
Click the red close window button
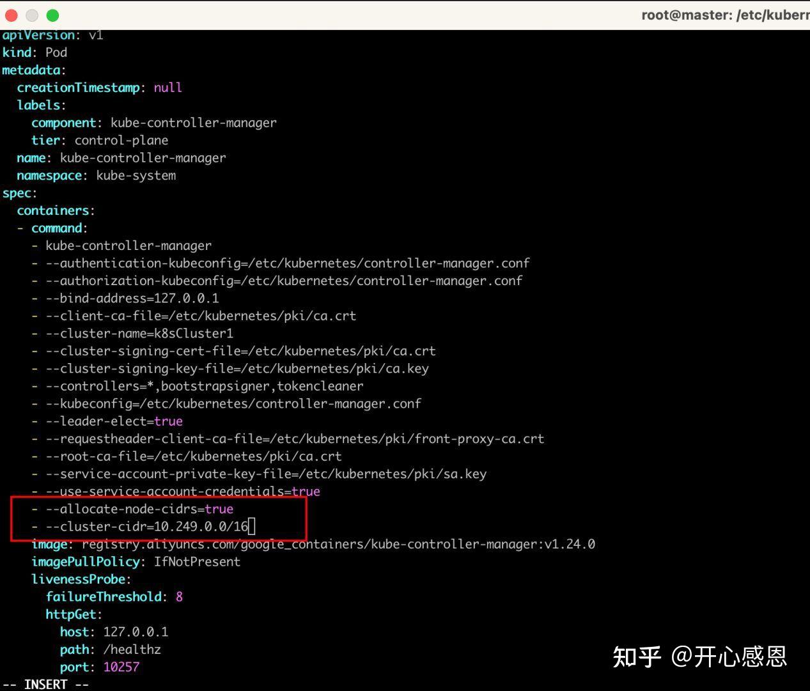[x=10, y=15]
